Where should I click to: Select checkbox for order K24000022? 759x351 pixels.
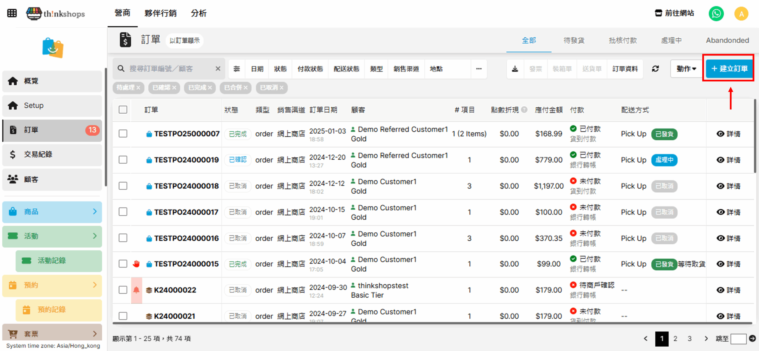tap(123, 290)
